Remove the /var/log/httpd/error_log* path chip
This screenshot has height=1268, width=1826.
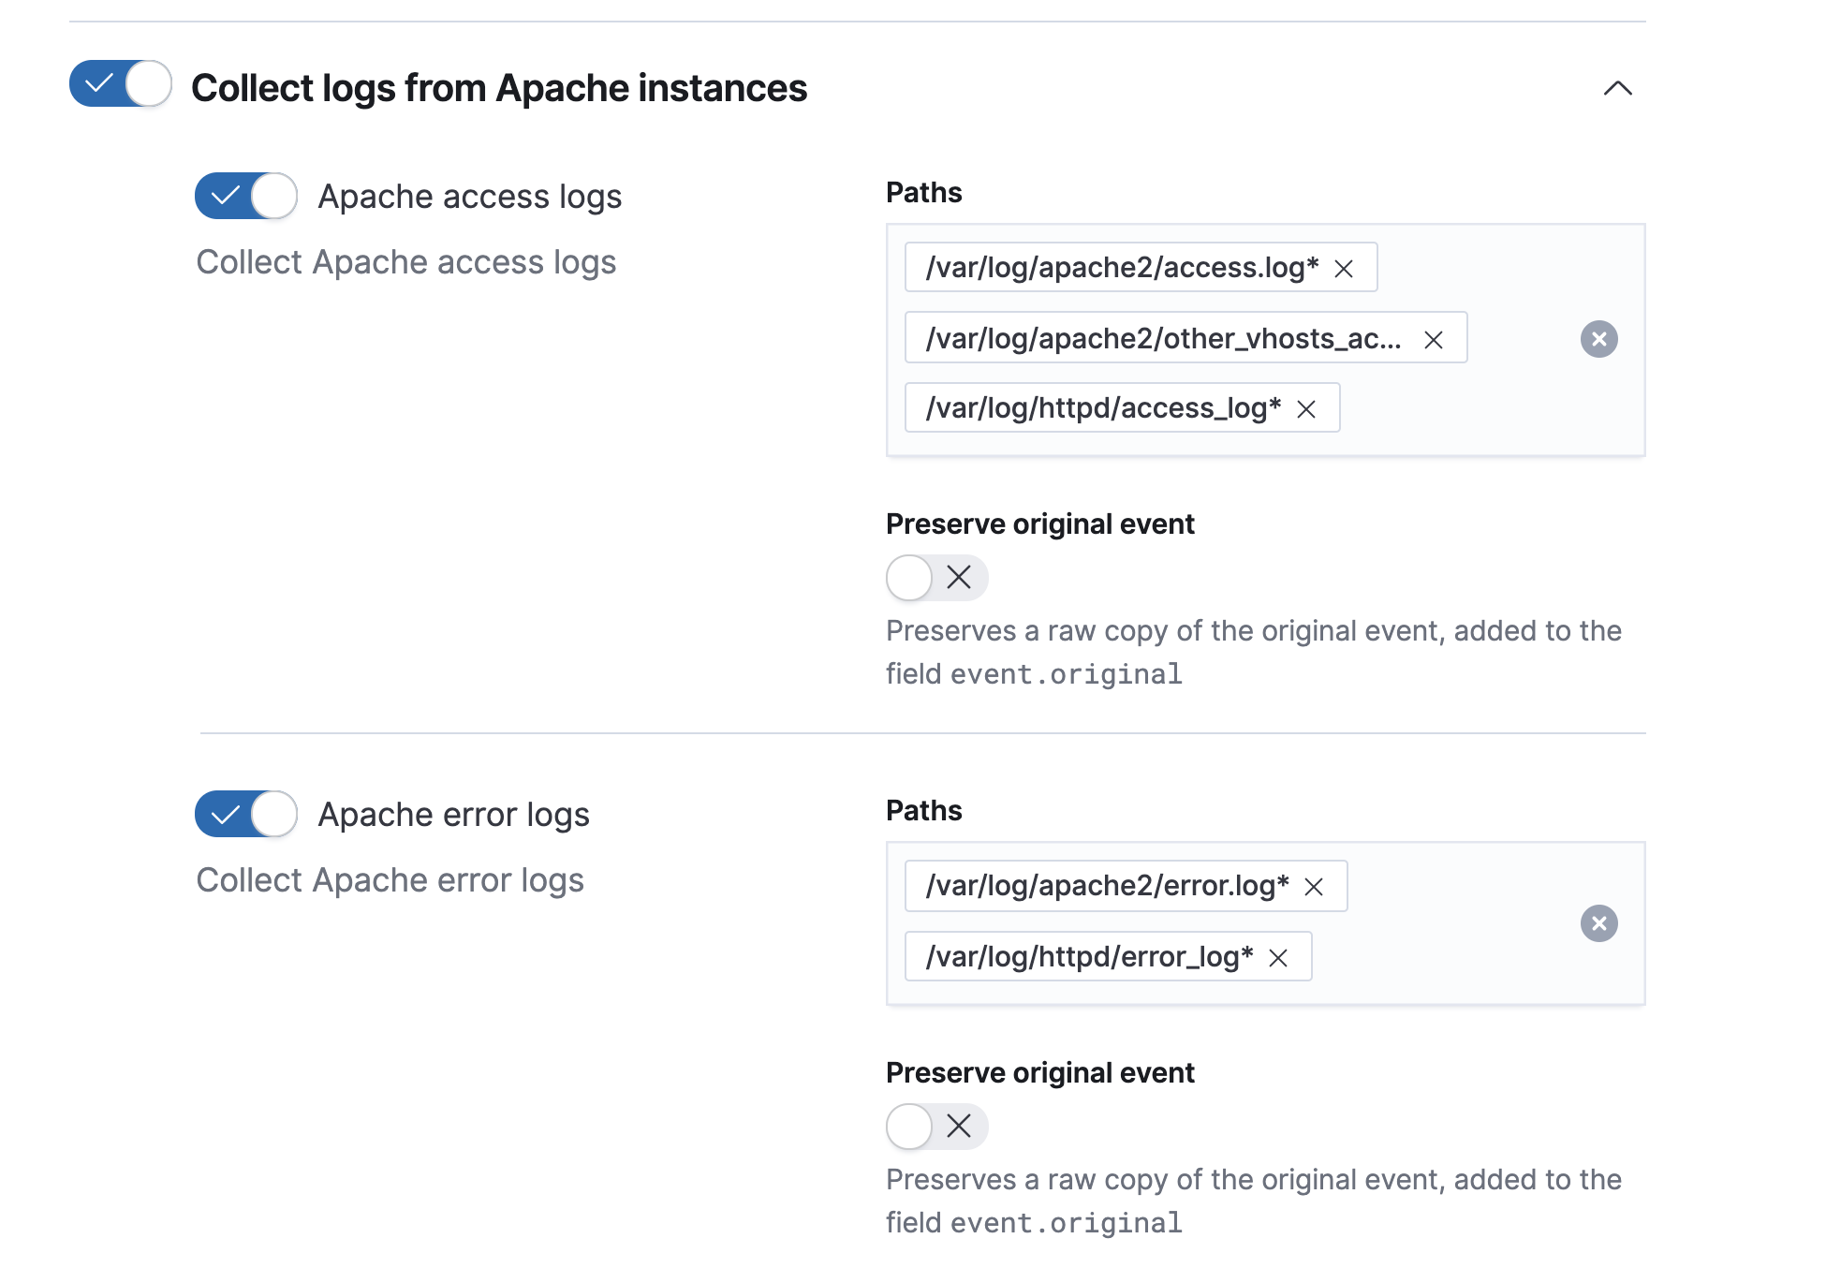point(1278,958)
